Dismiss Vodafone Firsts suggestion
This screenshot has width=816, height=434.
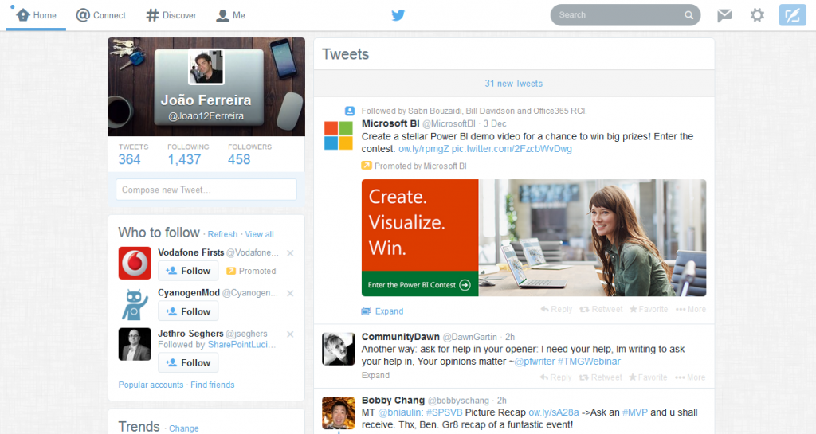(x=290, y=253)
